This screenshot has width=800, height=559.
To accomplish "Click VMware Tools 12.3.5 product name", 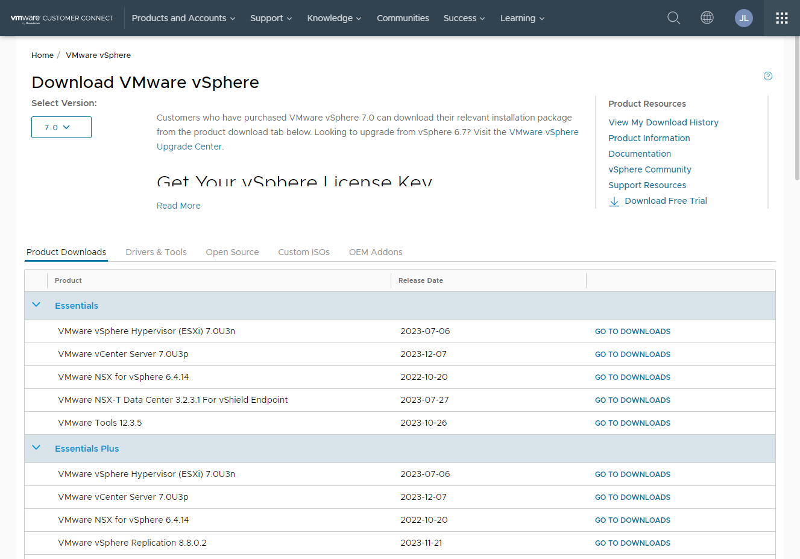I will [x=100, y=423].
